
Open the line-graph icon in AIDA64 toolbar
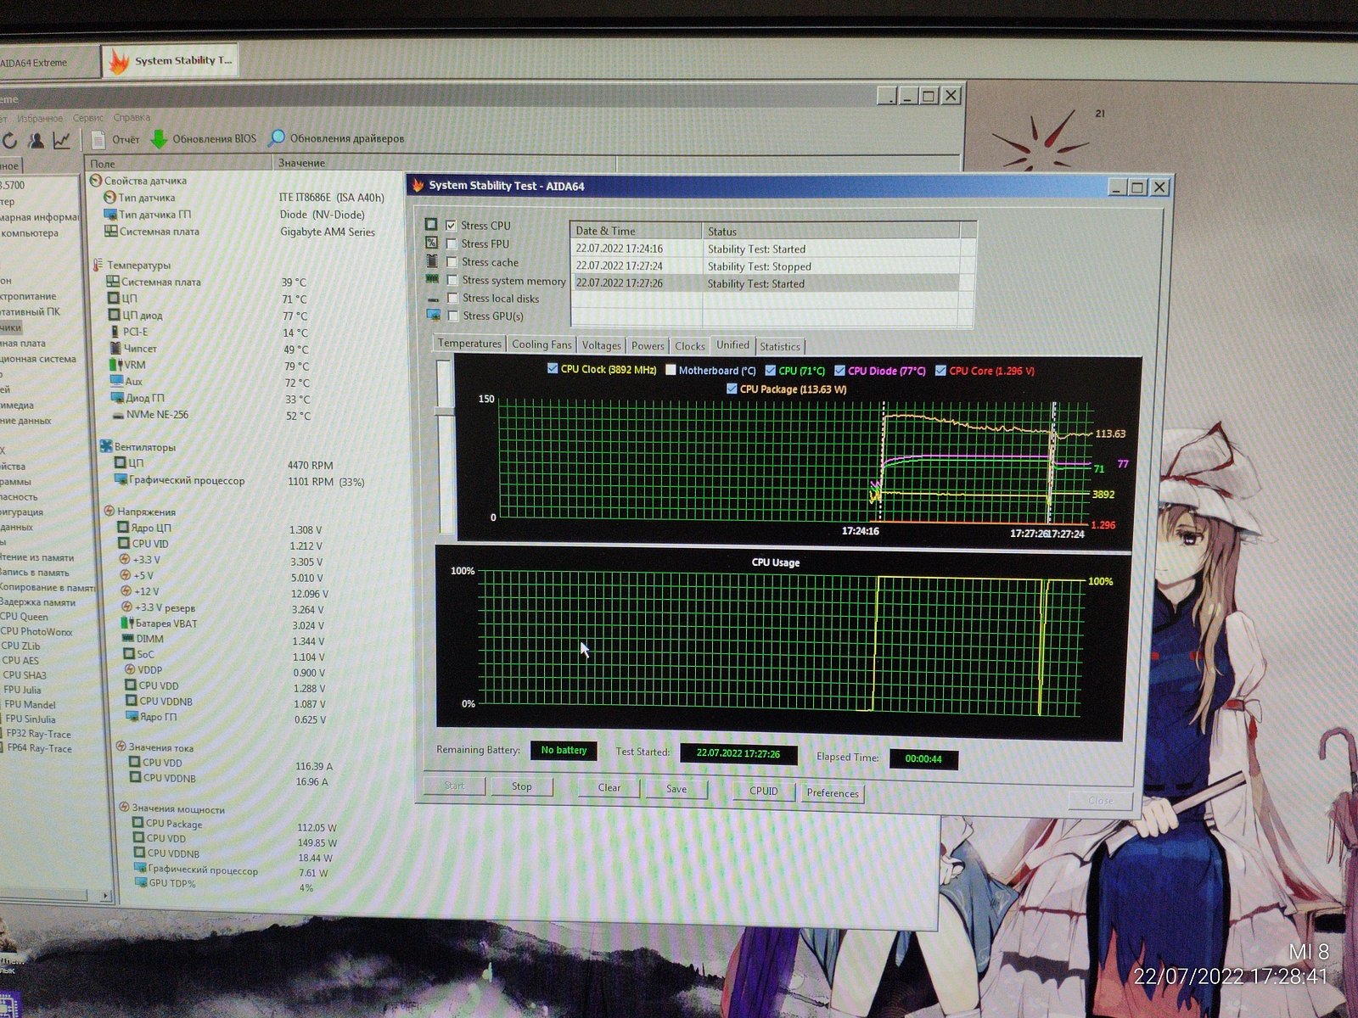(x=62, y=141)
